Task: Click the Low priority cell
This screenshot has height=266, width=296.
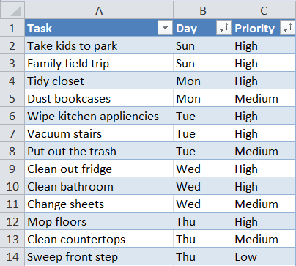Action: [x=264, y=256]
